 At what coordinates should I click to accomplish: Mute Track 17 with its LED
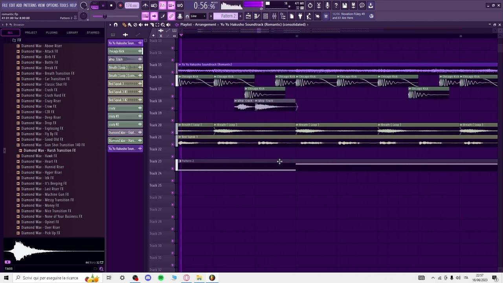(173, 96)
